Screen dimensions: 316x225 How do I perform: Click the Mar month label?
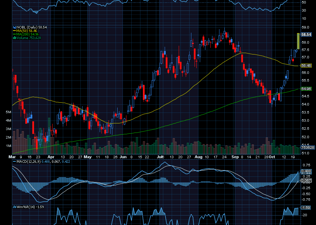pyautogui.click(x=12, y=157)
